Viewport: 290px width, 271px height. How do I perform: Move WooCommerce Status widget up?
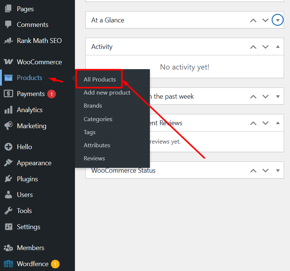[x=253, y=170]
